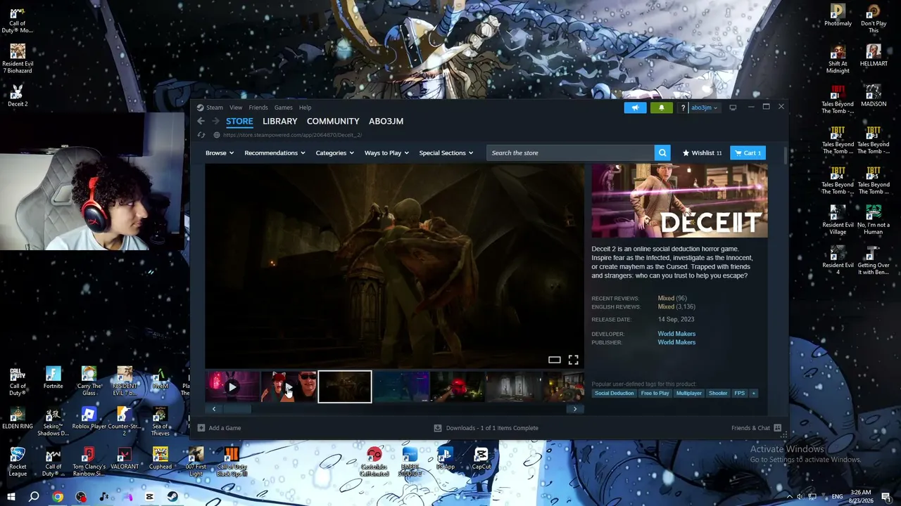Open Deceit 2 desktop shortcut
Image resolution: width=901 pixels, height=506 pixels.
[x=18, y=96]
